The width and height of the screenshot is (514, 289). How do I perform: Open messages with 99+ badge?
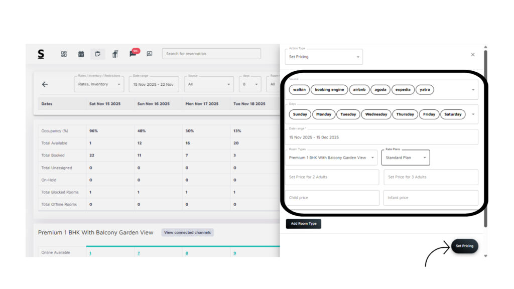click(133, 54)
